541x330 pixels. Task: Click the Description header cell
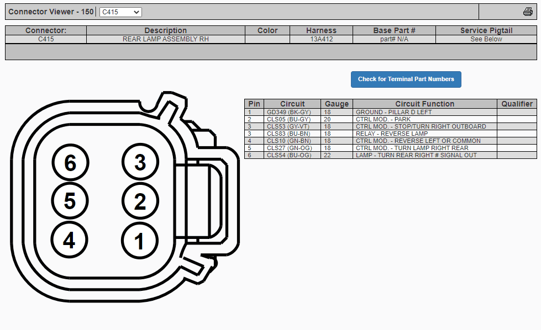[166, 30]
